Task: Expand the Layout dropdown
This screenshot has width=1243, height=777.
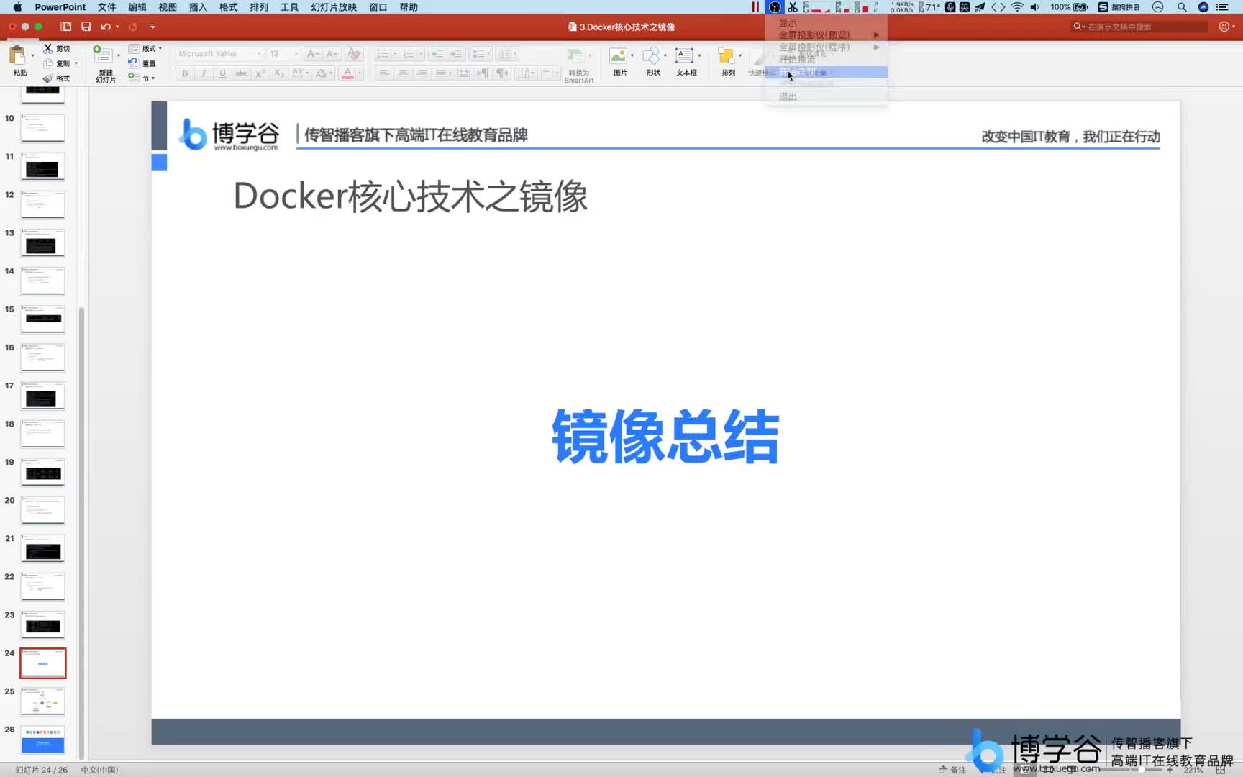Action: click(x=145, y=48)
